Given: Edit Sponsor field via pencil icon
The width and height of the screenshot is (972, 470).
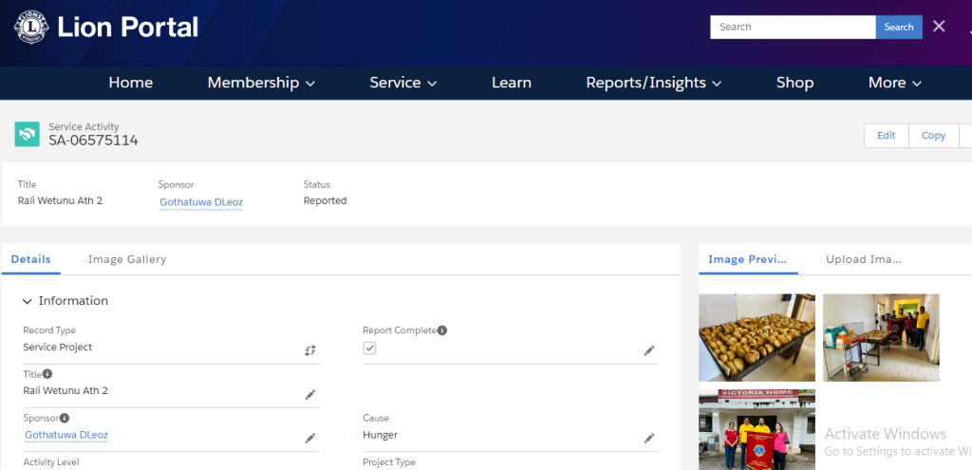Looking at the screenshot, I should click(x=310, y=439).
